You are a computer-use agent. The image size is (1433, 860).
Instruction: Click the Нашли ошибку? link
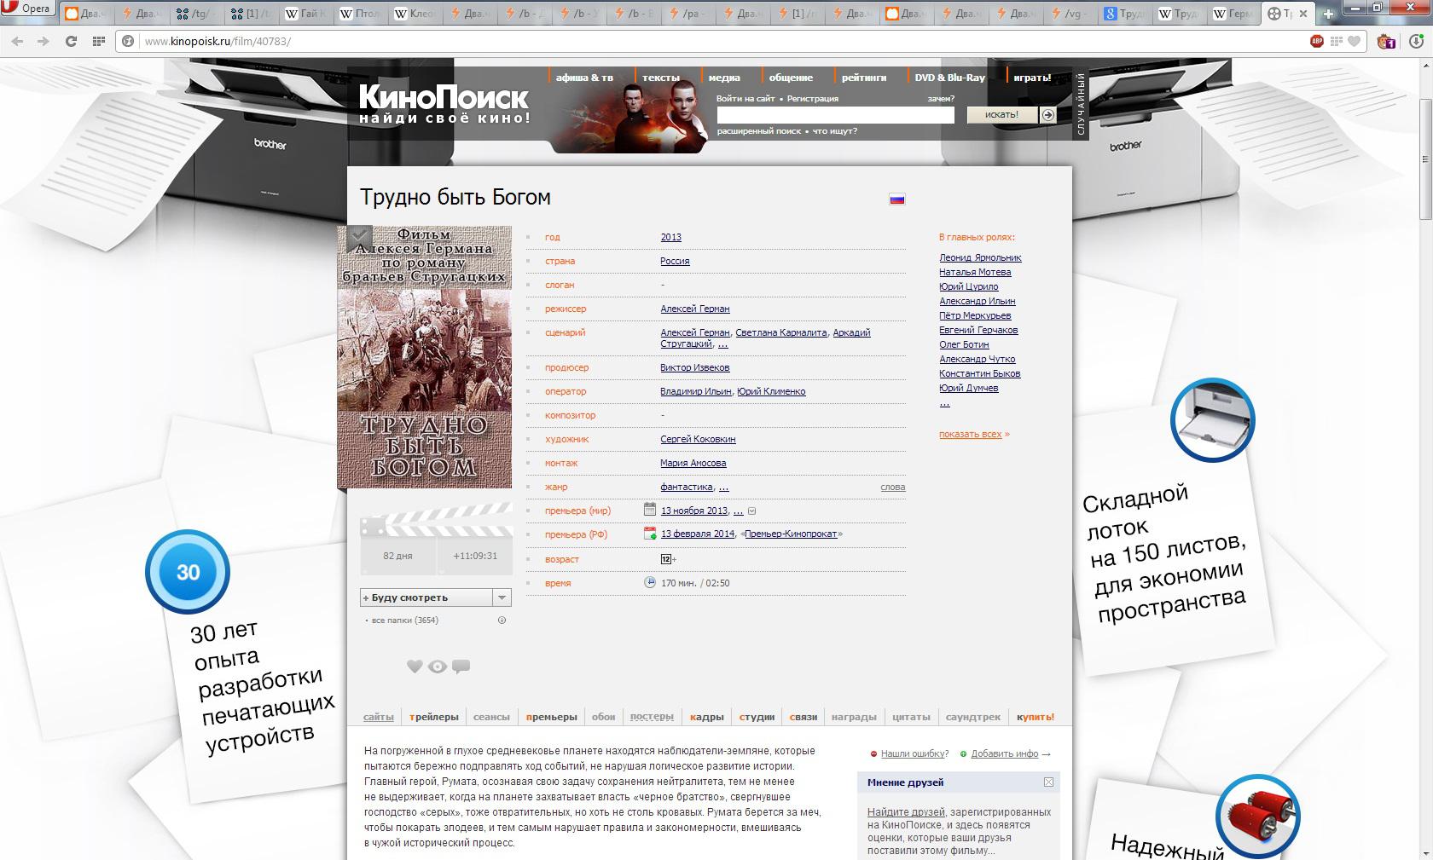point(914,753)
